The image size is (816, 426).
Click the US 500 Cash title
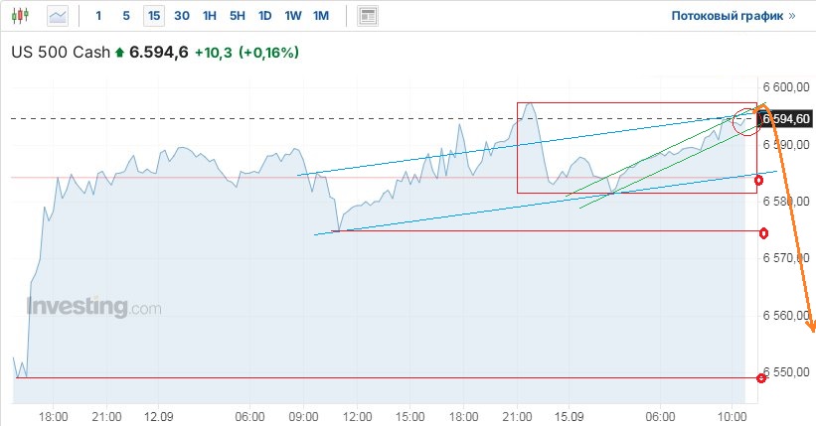[60, 52]
